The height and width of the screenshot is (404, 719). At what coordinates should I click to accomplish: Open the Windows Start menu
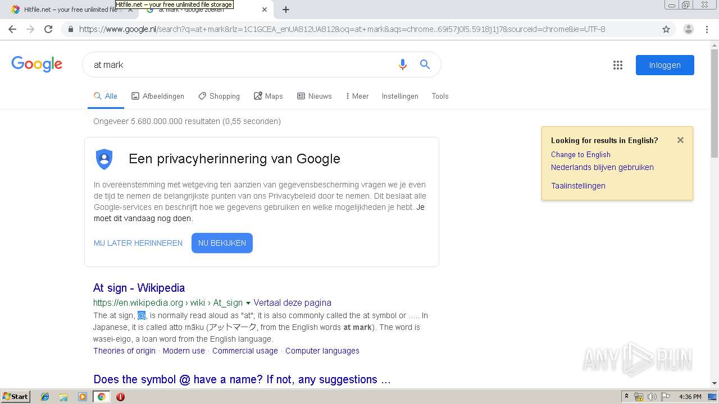16,396
